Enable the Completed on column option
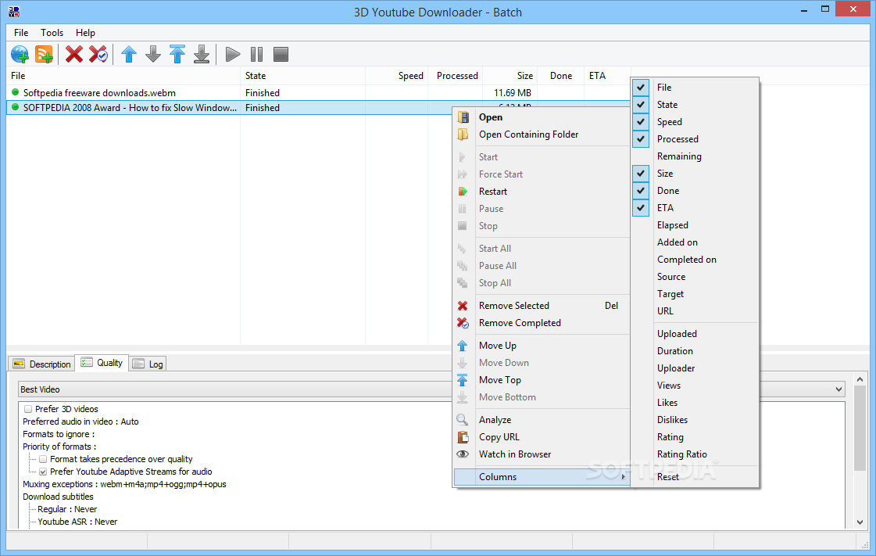876x556 pixels. pos(695,260)
